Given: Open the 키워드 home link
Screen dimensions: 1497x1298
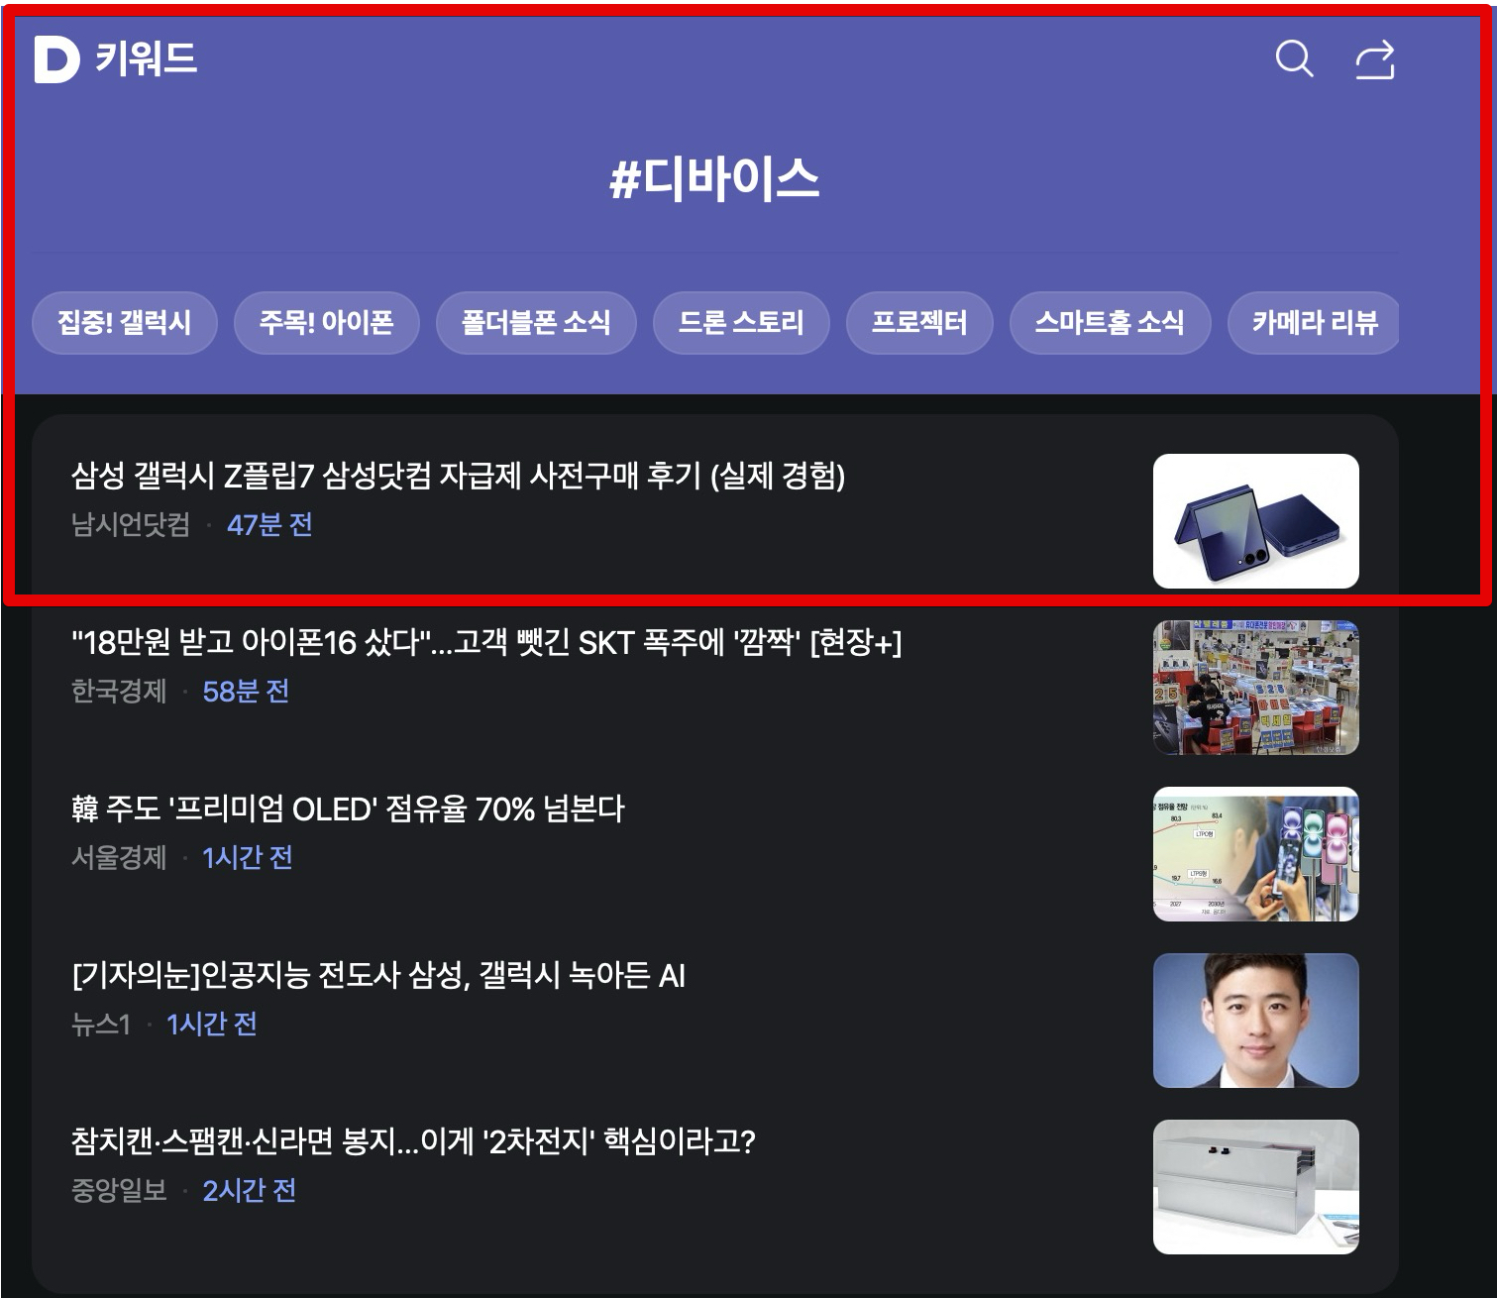Looking at the screenshot, I should point(146,58).
